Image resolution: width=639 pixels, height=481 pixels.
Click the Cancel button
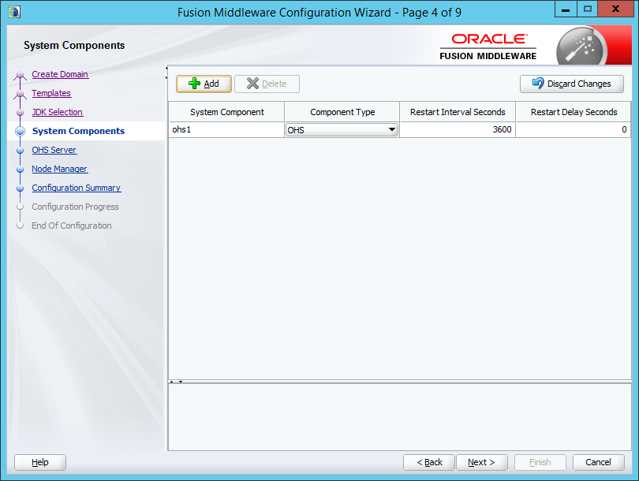click(x=598, y=462)
